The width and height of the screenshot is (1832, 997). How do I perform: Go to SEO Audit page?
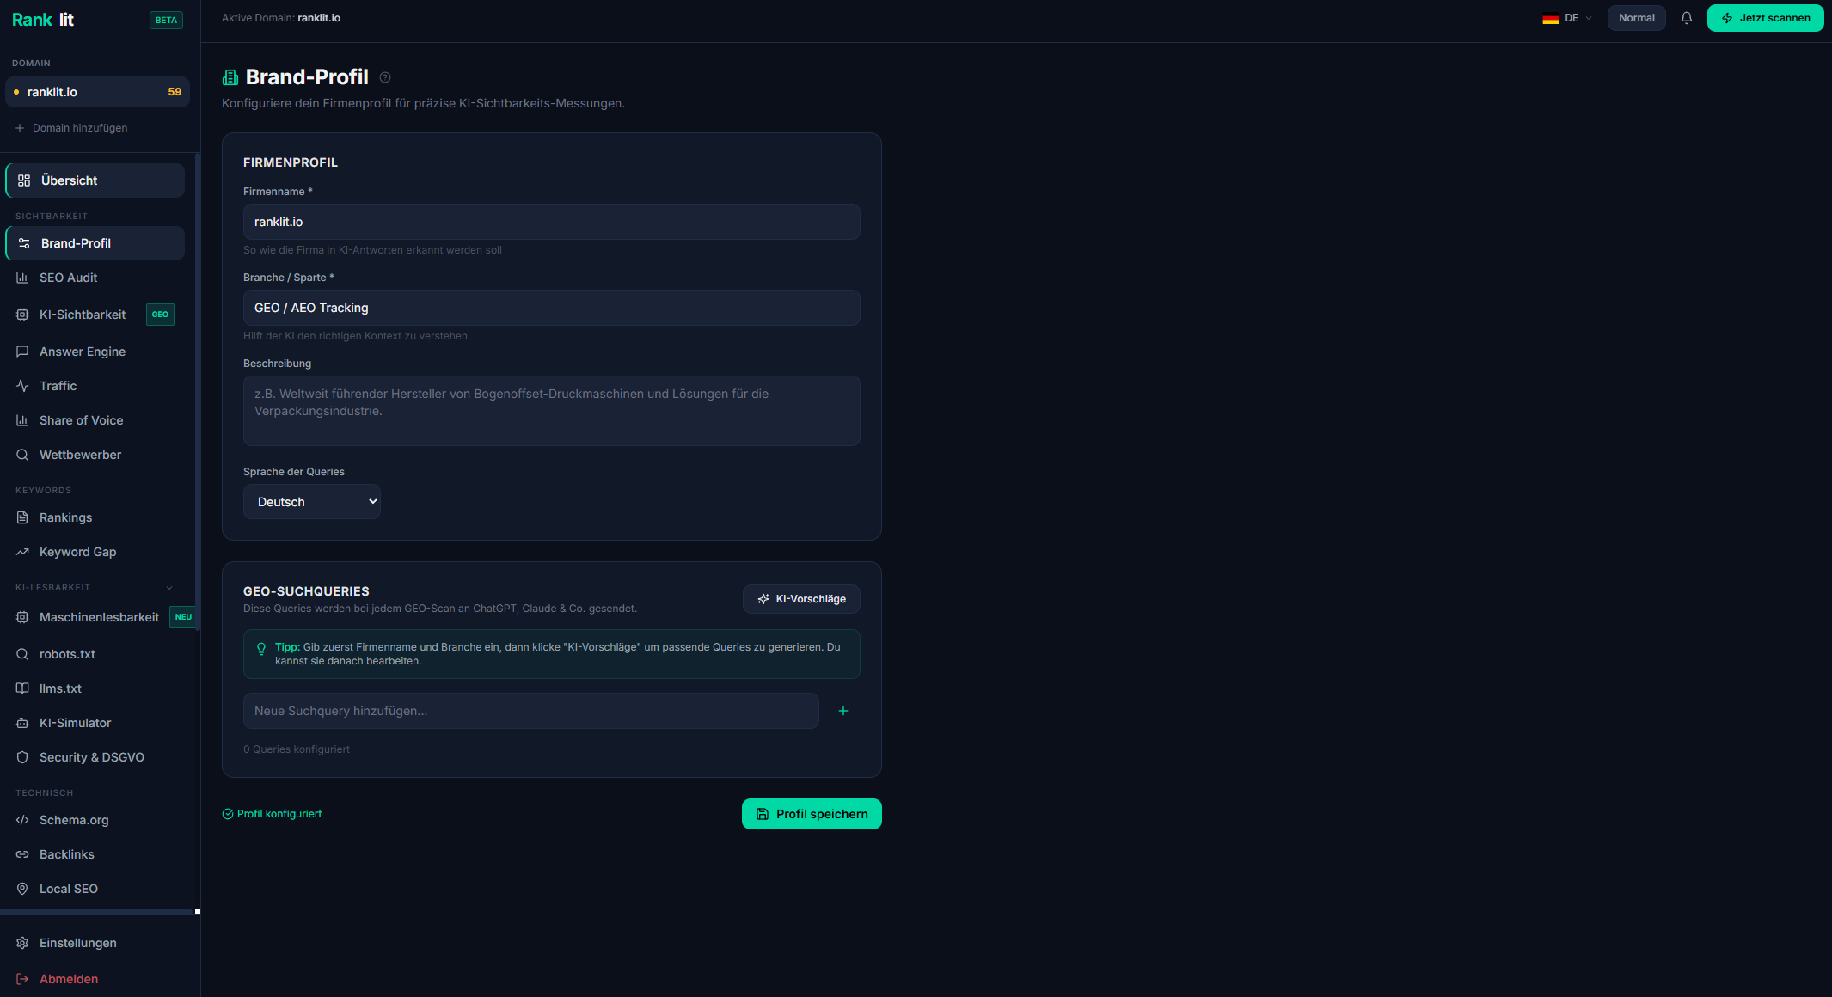95,278
